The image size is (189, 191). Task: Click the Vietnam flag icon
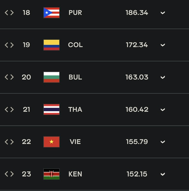[x=52, y=142]
